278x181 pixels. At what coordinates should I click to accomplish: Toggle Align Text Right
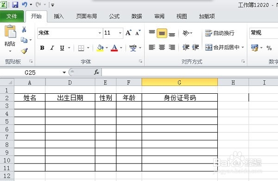click(172, 48)
